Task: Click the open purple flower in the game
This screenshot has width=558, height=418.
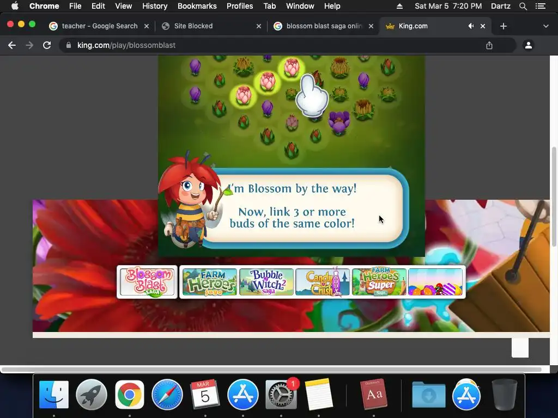Action: [x=339, y=122]
